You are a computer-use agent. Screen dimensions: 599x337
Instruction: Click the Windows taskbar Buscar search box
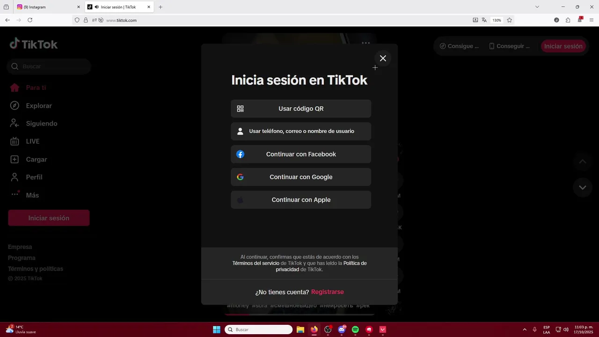tap(258, 330)
